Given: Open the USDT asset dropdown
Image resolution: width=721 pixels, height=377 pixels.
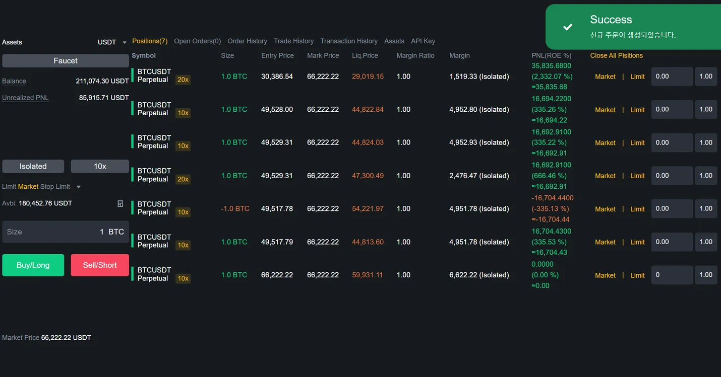Looking at the screenshot, I should pos(112,42).
